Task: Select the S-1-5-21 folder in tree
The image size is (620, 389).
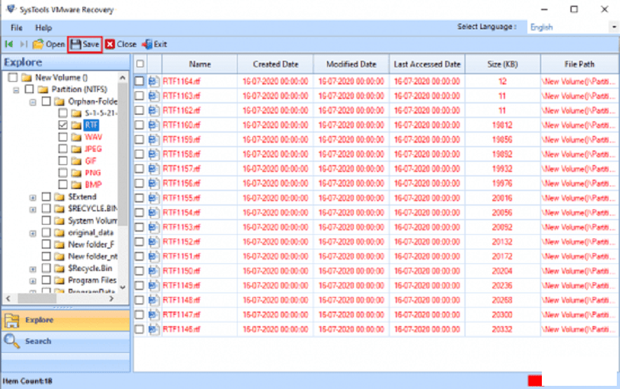Action: point(100,113)
